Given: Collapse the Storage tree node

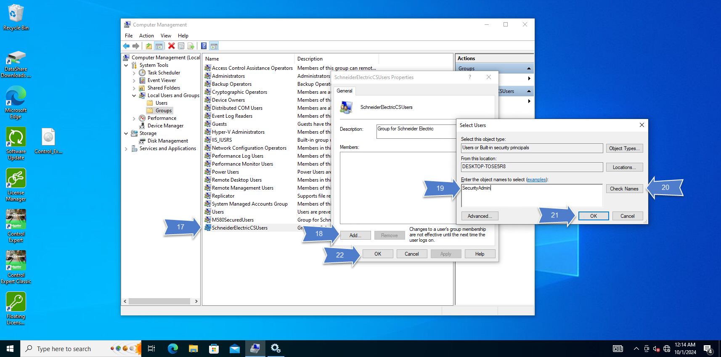Looking at the screenshot, I should 126,133.
